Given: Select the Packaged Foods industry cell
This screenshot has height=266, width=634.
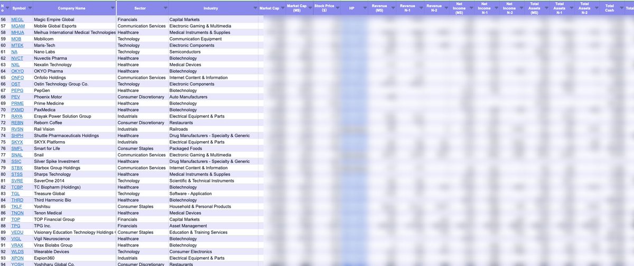Looking at the screenshot, I should click(x=212, y=149).
